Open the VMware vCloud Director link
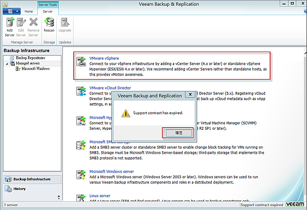307x210 pixels. (x=110, y=88)
